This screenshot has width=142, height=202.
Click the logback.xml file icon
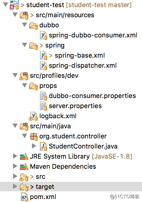33,116
